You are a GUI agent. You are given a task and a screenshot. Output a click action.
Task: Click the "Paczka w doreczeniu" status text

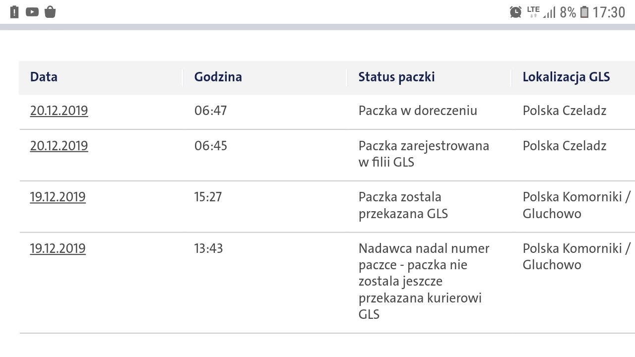[418, 111]
